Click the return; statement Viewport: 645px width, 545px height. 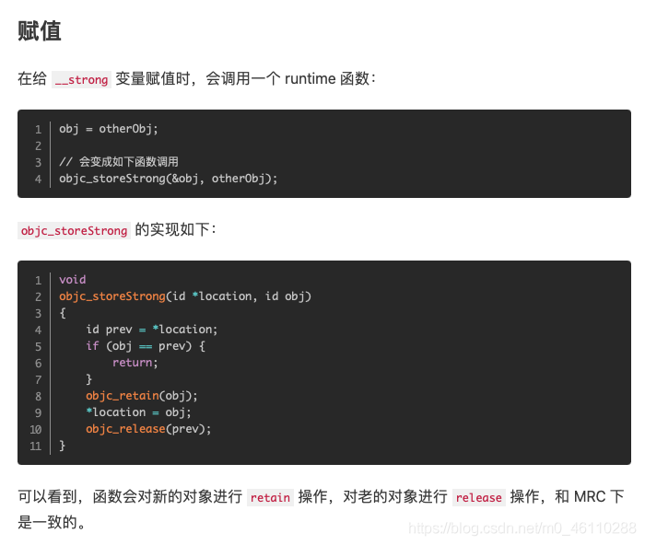click(x=135, y=363)
